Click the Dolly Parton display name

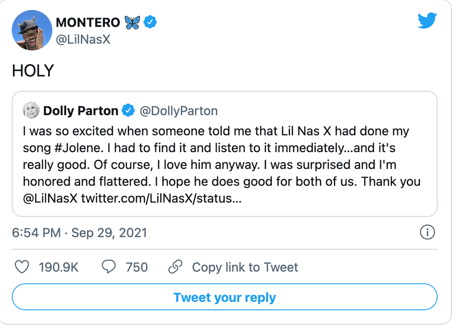[81, 111]
